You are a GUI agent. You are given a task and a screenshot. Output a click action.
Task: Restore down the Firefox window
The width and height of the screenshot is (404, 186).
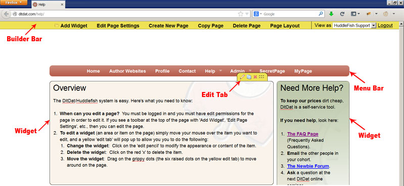[394, 3]
